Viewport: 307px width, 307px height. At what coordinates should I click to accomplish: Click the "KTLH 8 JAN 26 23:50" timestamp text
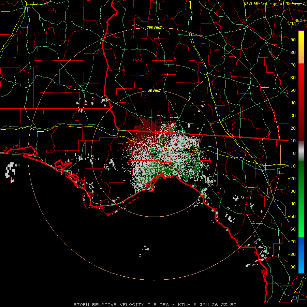(x=207, y=305)
